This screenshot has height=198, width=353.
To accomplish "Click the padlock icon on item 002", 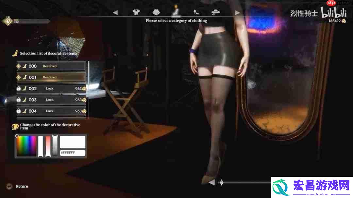I will tap(19, 88).
